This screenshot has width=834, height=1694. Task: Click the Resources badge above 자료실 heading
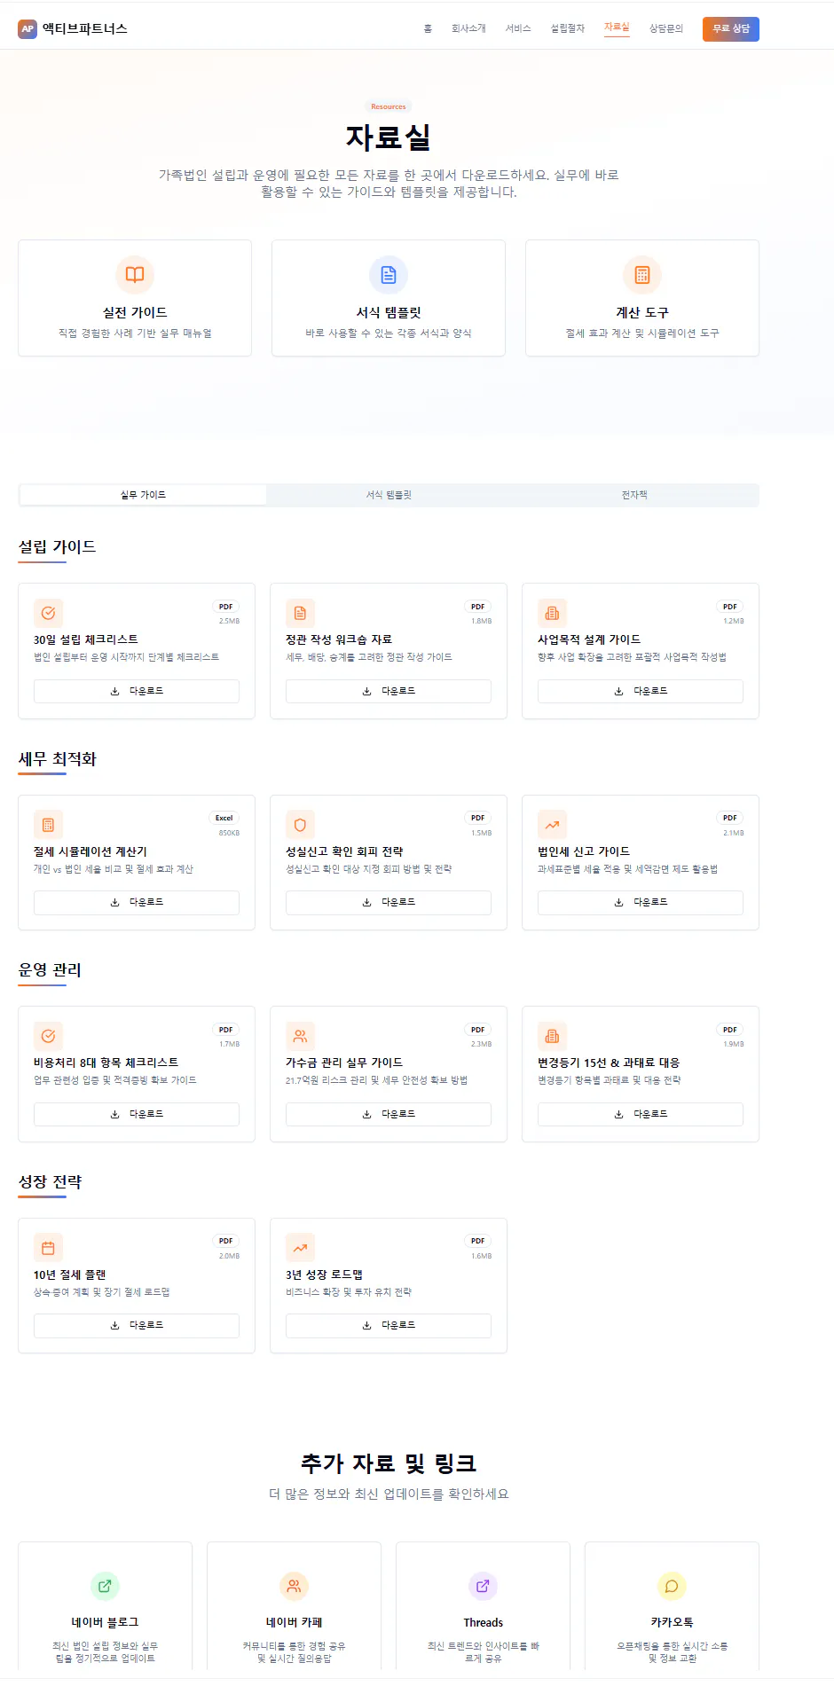coord(388,106)
